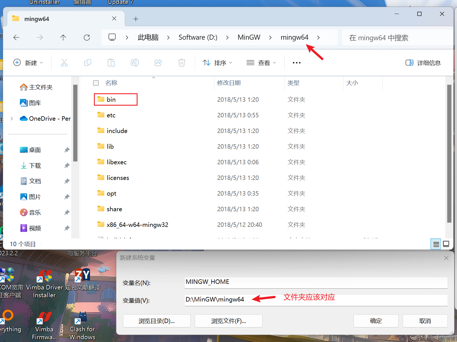Switch to details list view icon
This screenshot has width=457, height=342.
click(436, 244)
